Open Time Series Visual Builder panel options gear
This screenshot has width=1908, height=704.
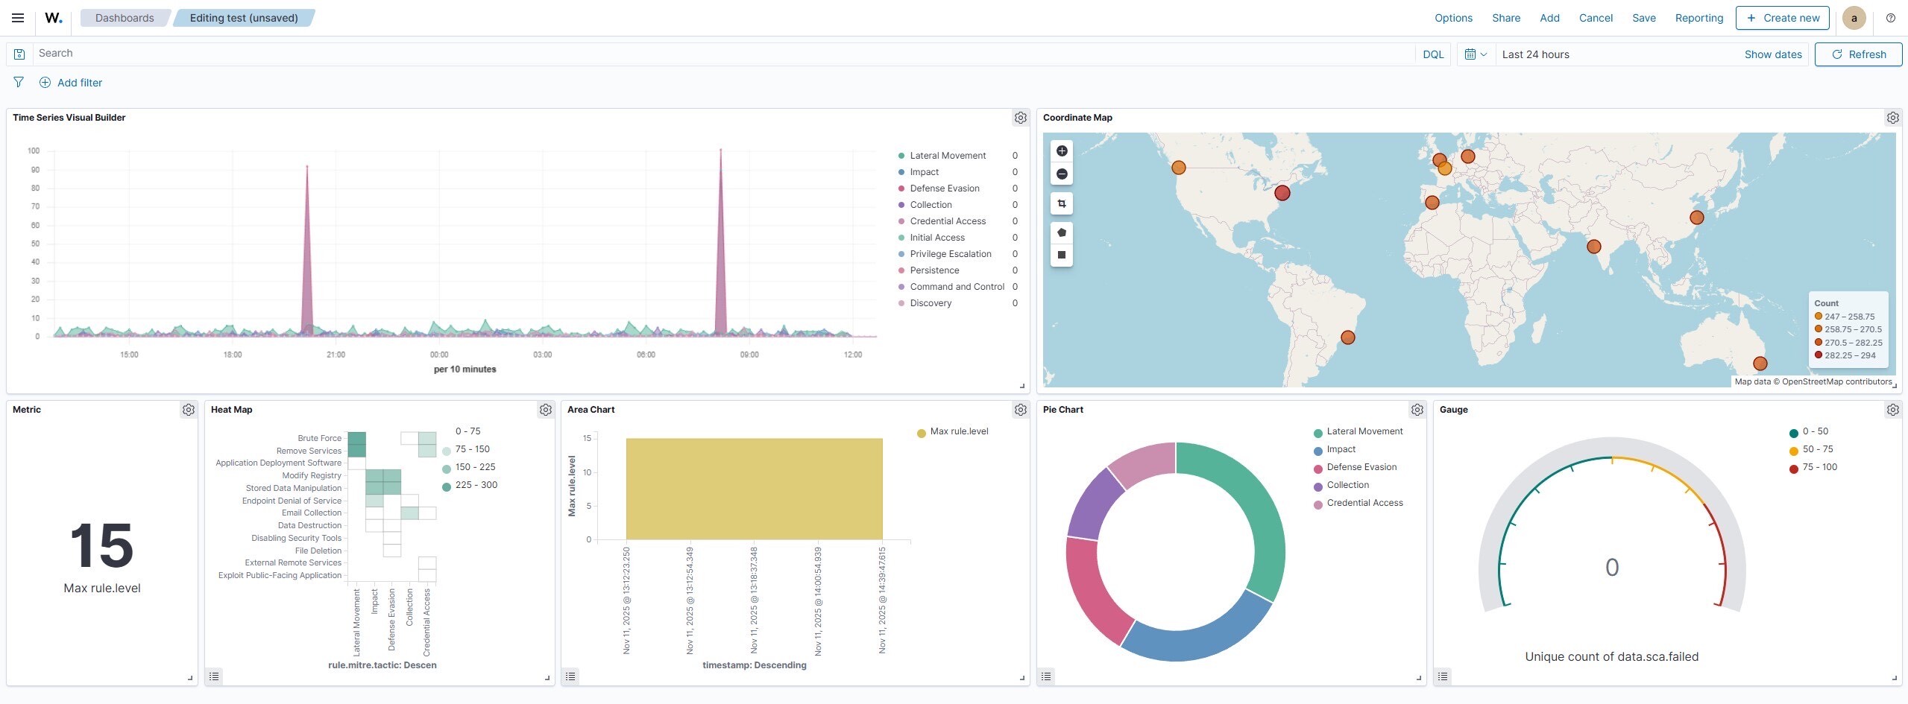(x=1020, y=118)
